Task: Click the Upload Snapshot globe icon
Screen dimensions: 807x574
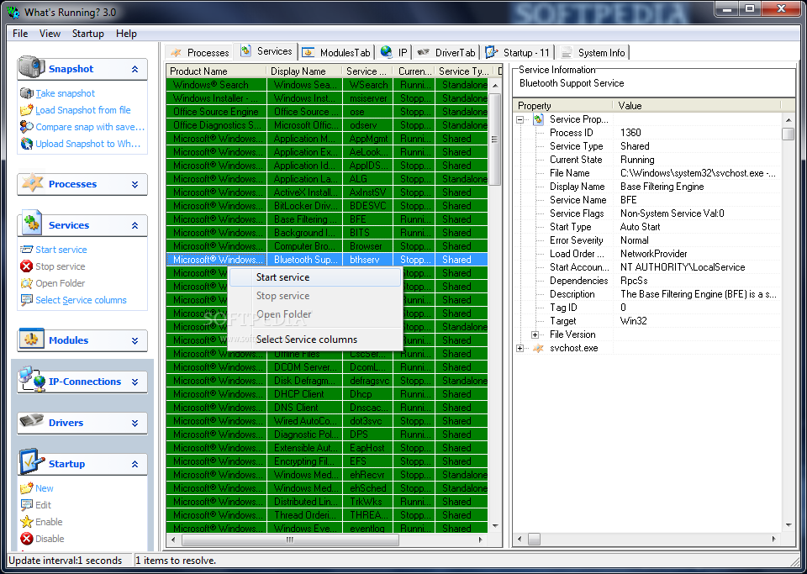Action: (27, 144)
